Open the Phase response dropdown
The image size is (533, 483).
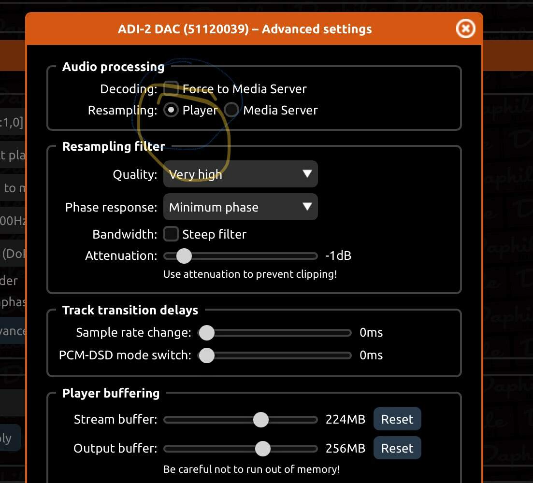point(240,207)
